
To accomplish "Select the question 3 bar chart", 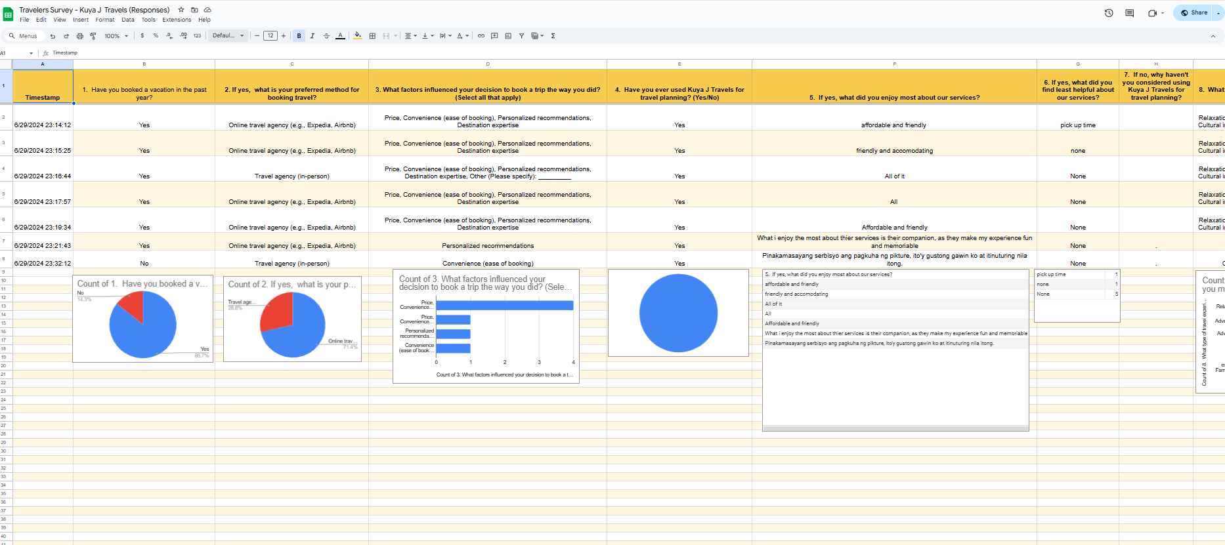I will [x=486, y=326].
